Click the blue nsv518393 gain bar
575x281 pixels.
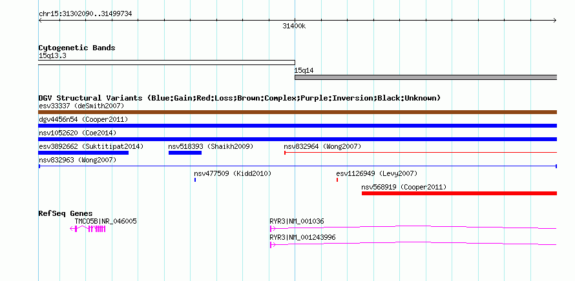click(185, 153)
